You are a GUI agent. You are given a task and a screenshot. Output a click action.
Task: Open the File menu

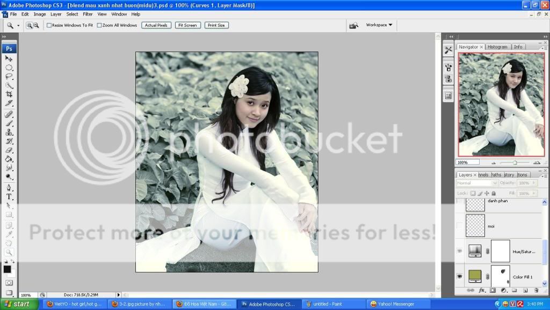13,14
